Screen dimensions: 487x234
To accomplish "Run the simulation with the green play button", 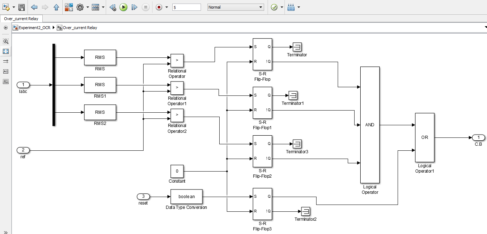I will pyautogui.click(x=123, y=7).
